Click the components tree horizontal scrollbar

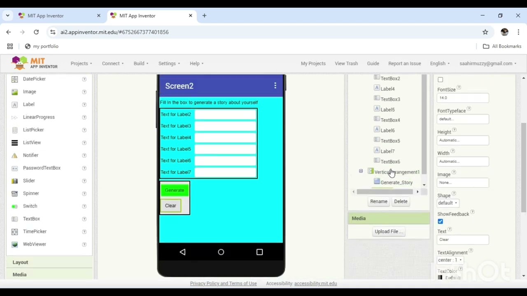[x=385, y=192]
